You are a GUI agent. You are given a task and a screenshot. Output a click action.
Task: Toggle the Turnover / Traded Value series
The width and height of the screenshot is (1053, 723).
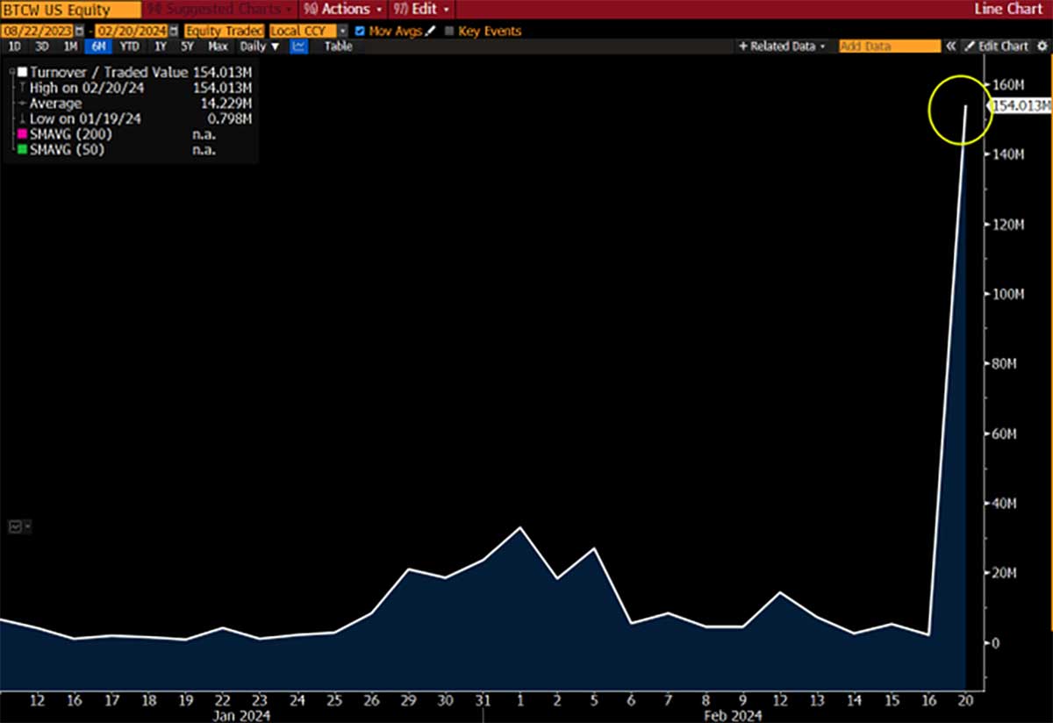pyautogui.click(x=22, y=73)
